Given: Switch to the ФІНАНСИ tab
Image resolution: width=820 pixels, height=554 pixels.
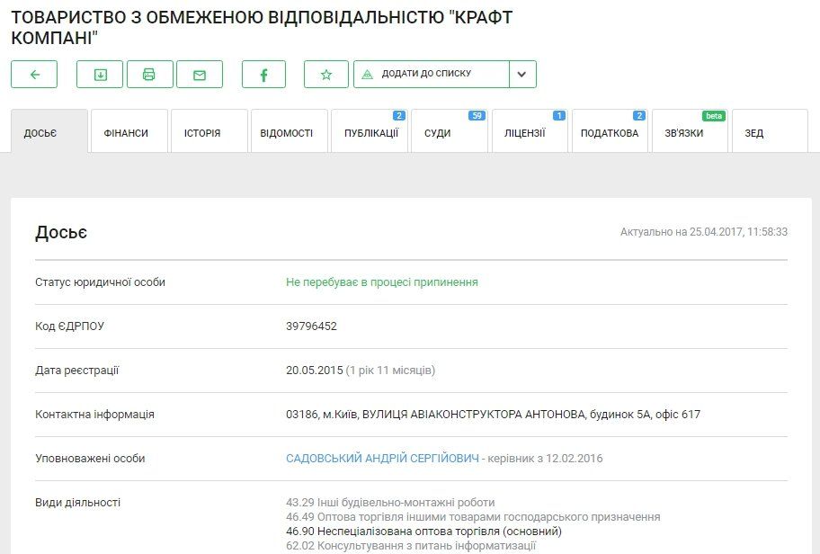Looking at the screenshot, I should pyautogui.click(x=126, y=131).
